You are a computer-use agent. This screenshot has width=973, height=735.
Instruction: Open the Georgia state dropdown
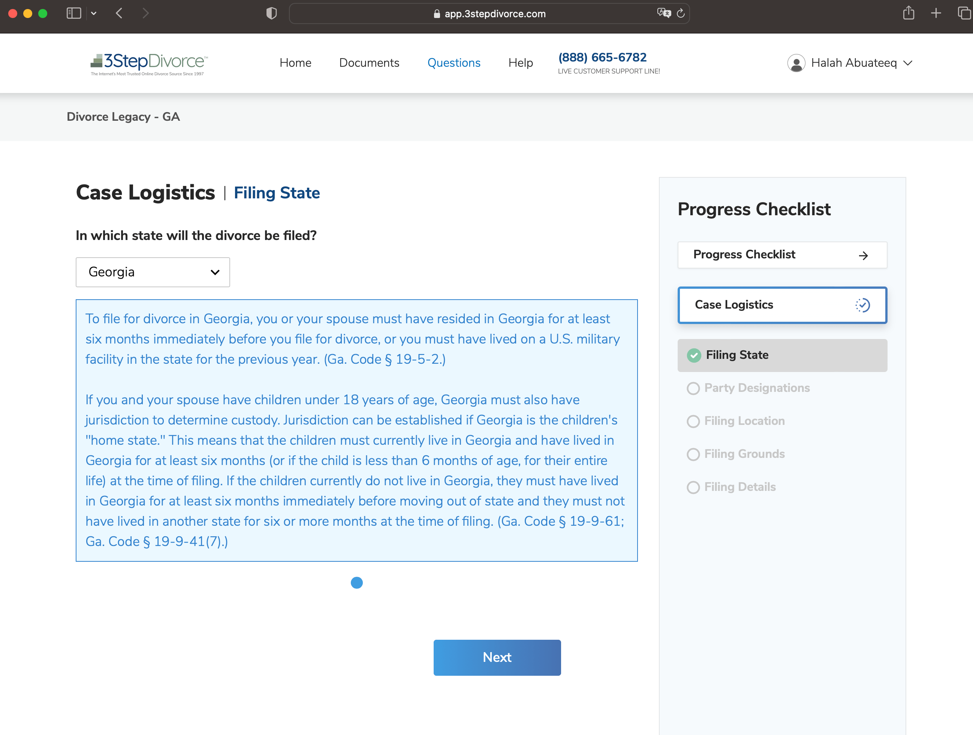tap(153, 272)
